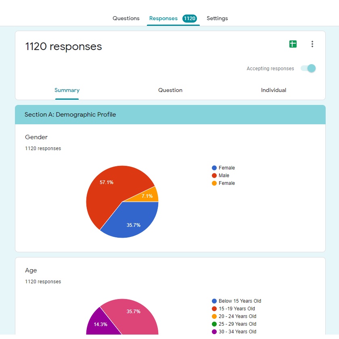Click the orange Female legend dot
The height and width of the screenshot is (339, 339).
point(214,183)
